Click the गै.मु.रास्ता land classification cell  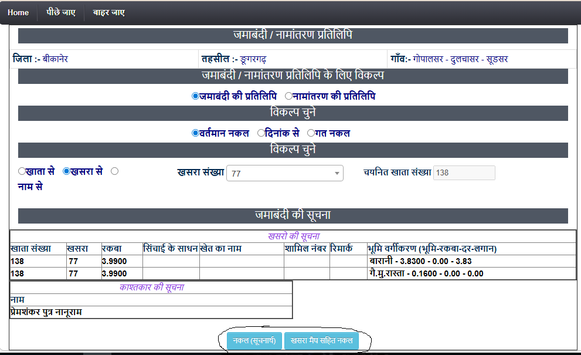(426, 273)
